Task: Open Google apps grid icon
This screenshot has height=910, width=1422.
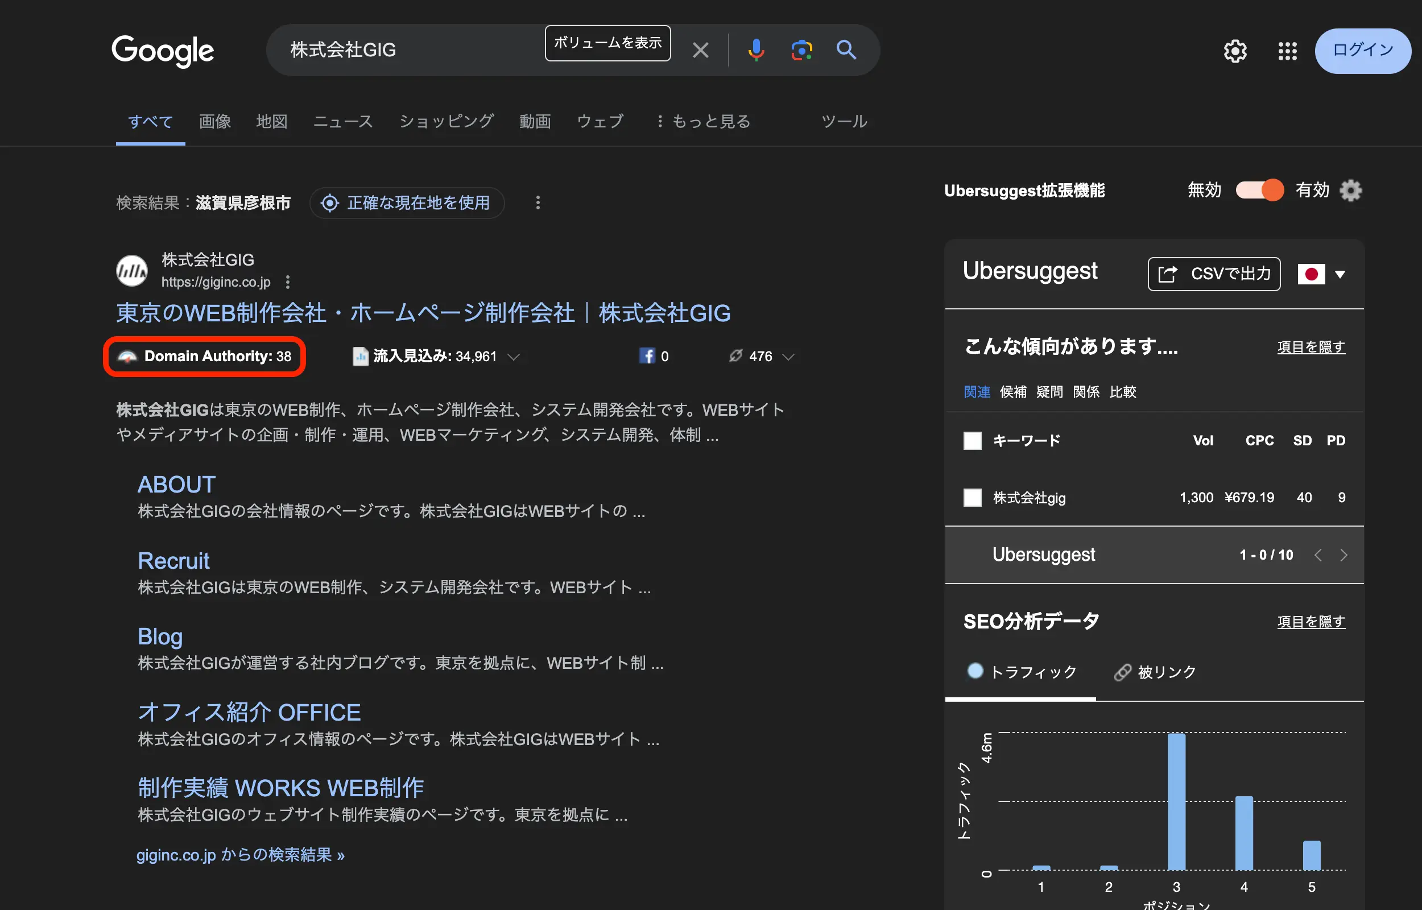Action: coord(1287,51)
